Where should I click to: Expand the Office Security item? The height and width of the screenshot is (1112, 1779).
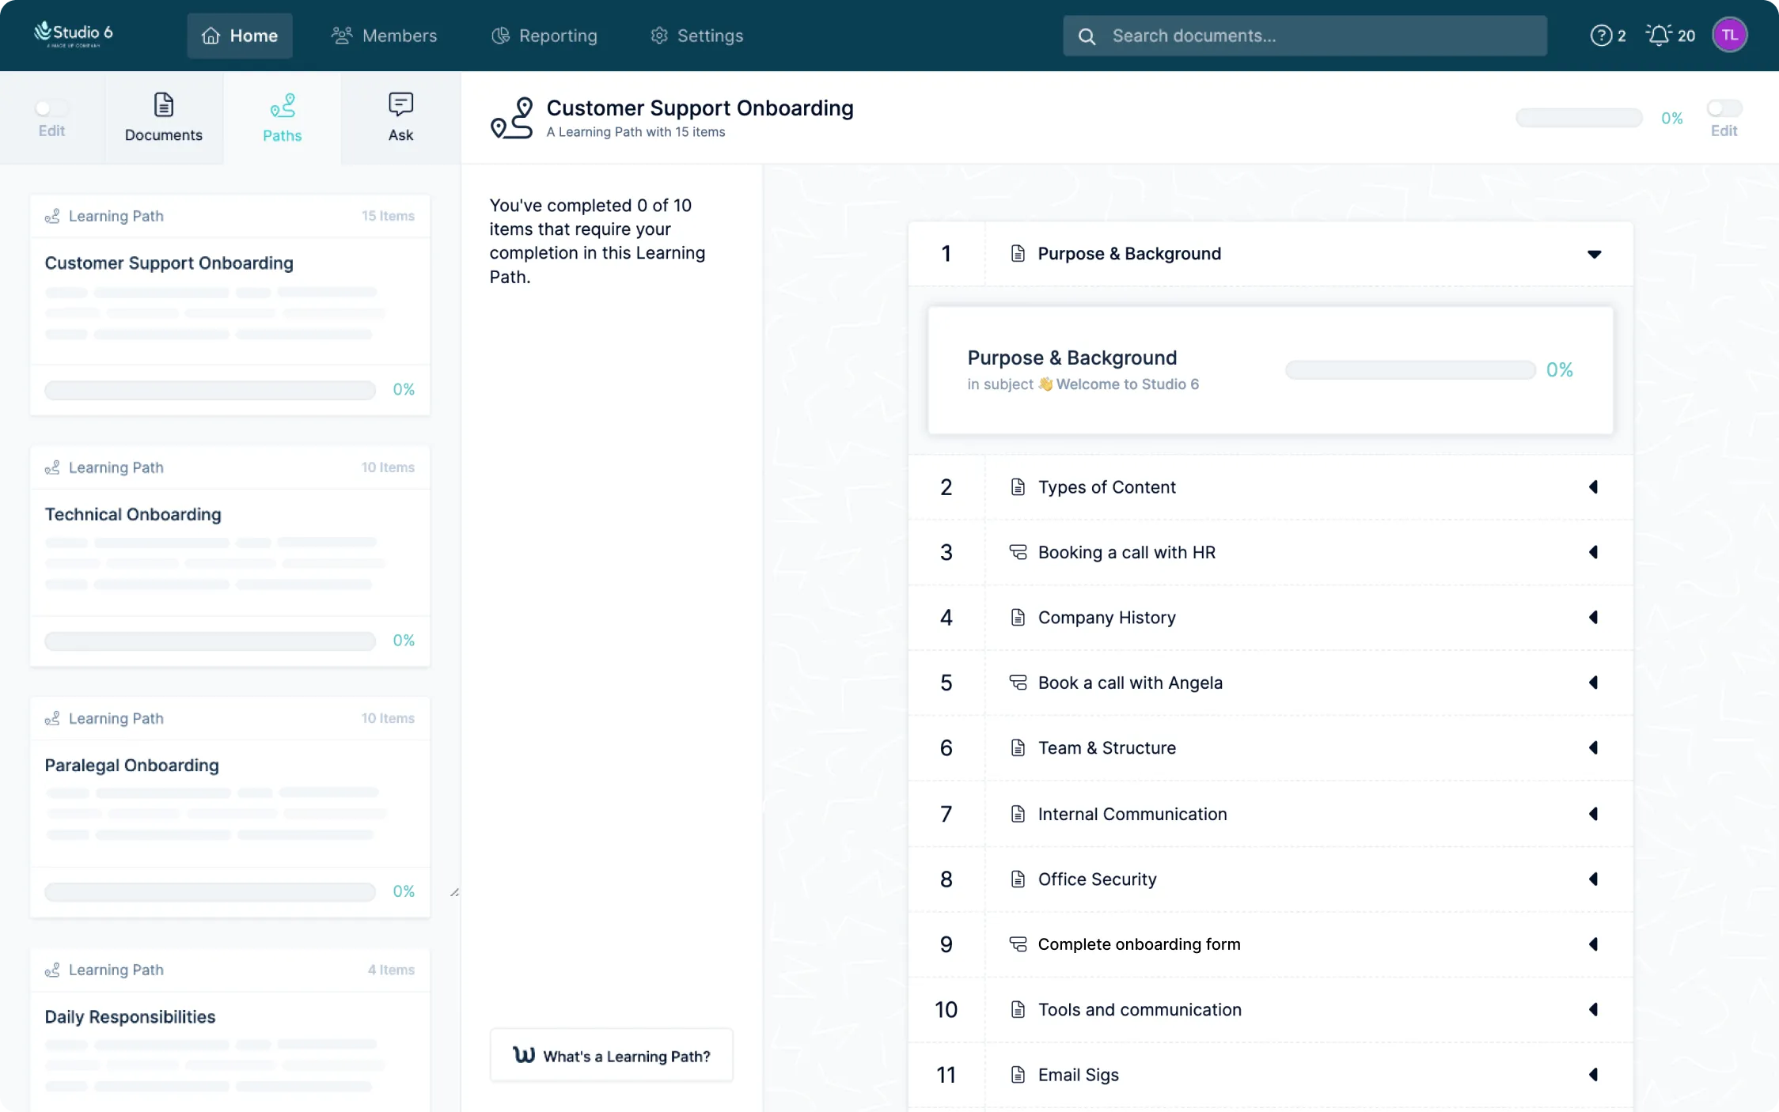[x=1594, y=879]
